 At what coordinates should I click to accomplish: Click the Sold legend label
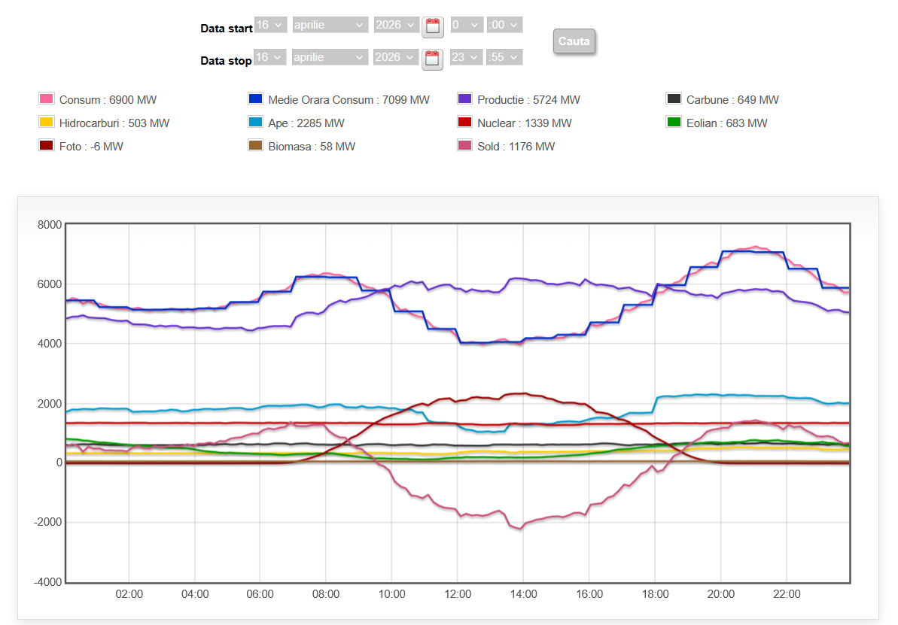pyautogui.click(x=516, y=147)
